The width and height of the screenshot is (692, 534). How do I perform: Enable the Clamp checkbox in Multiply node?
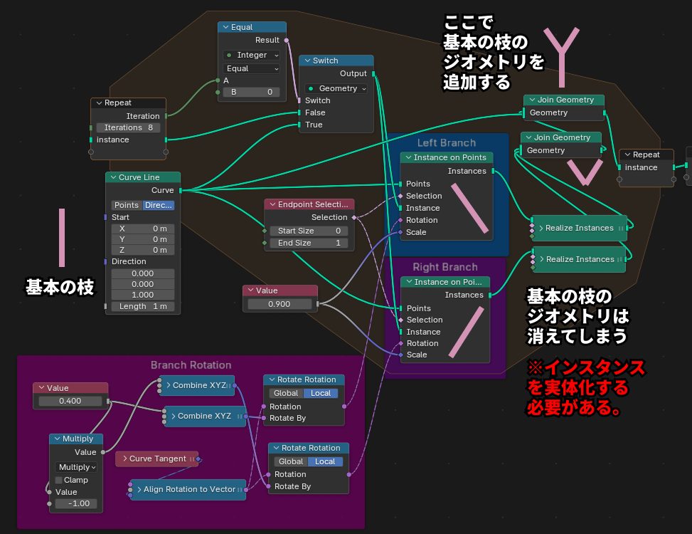(x=59, y=480)
